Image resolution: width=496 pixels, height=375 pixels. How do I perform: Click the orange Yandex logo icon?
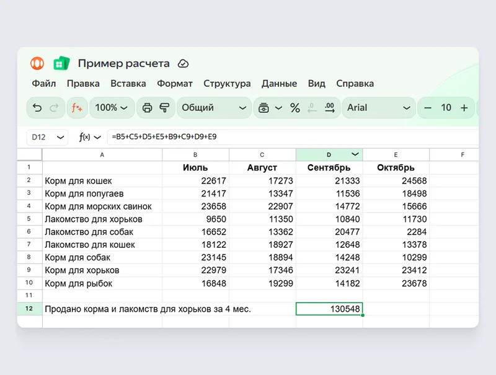(37, 63)
